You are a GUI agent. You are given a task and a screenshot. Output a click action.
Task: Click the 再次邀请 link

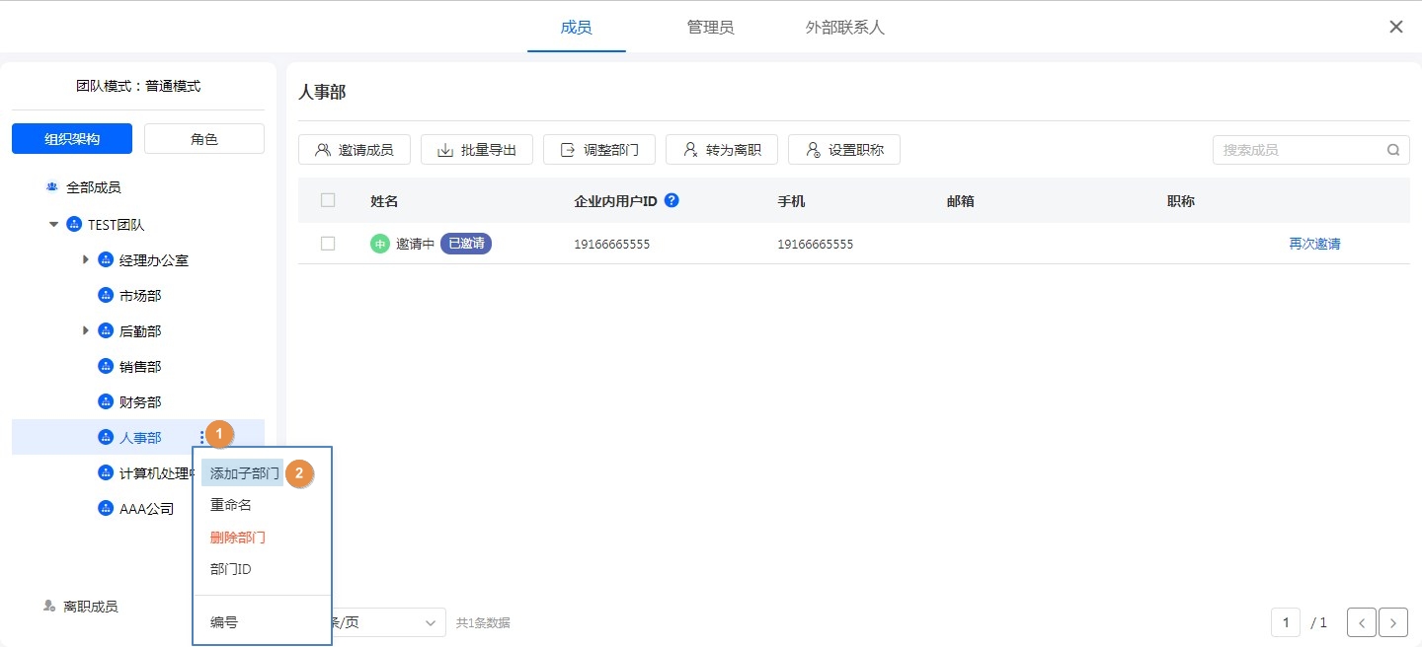click(1314, 244)
